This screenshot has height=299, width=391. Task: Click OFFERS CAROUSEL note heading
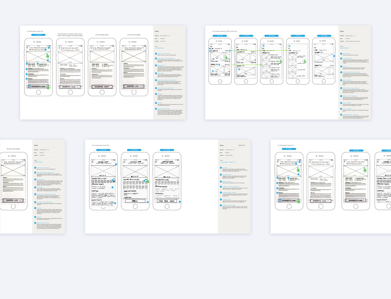(x=347, y=80)
